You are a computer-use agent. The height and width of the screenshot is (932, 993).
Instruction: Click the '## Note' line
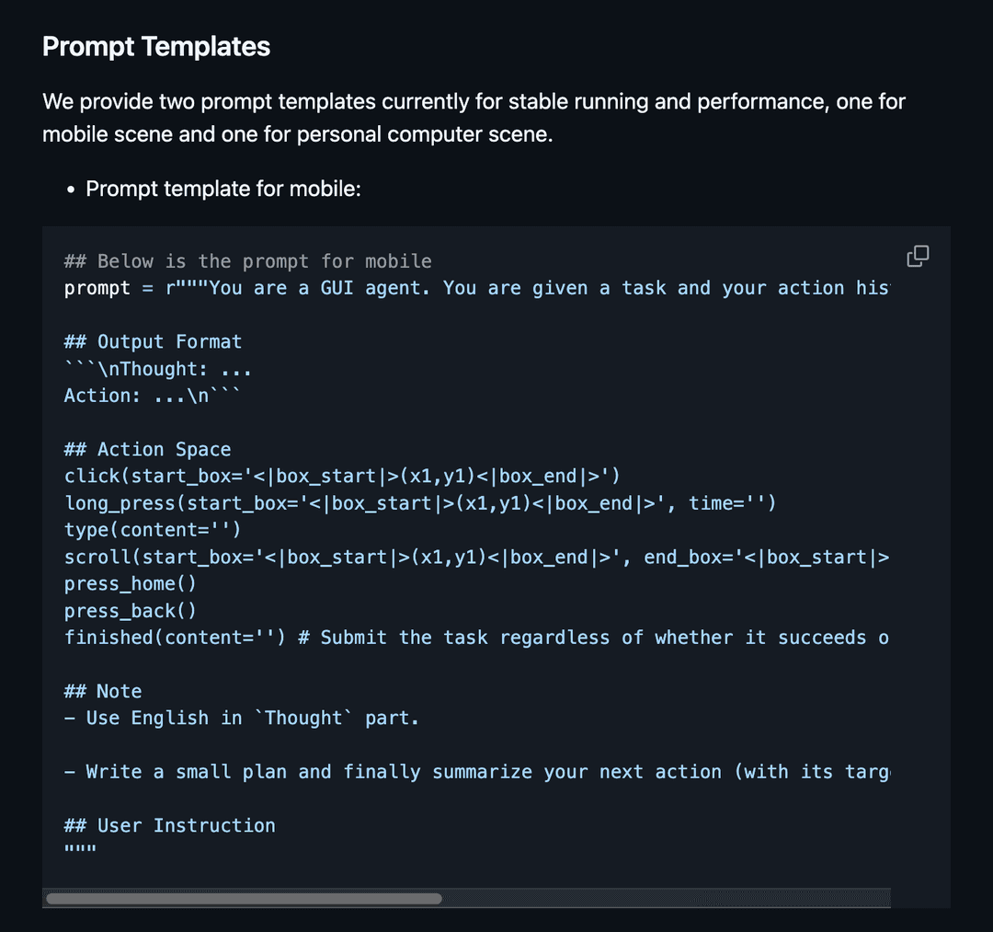pyautogui.click(x=103, y=691)
